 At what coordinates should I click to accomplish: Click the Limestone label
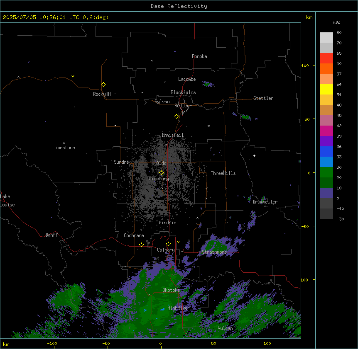(64, 148)
